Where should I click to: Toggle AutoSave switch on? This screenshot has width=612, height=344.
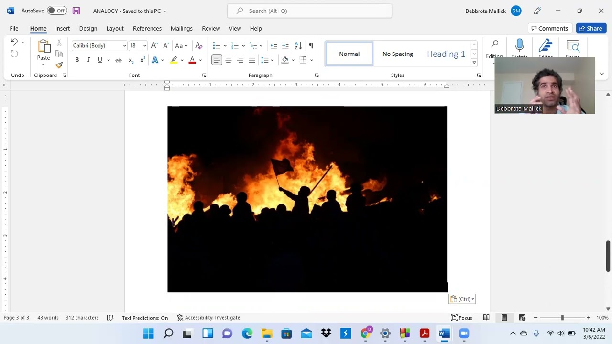[57, 11]
